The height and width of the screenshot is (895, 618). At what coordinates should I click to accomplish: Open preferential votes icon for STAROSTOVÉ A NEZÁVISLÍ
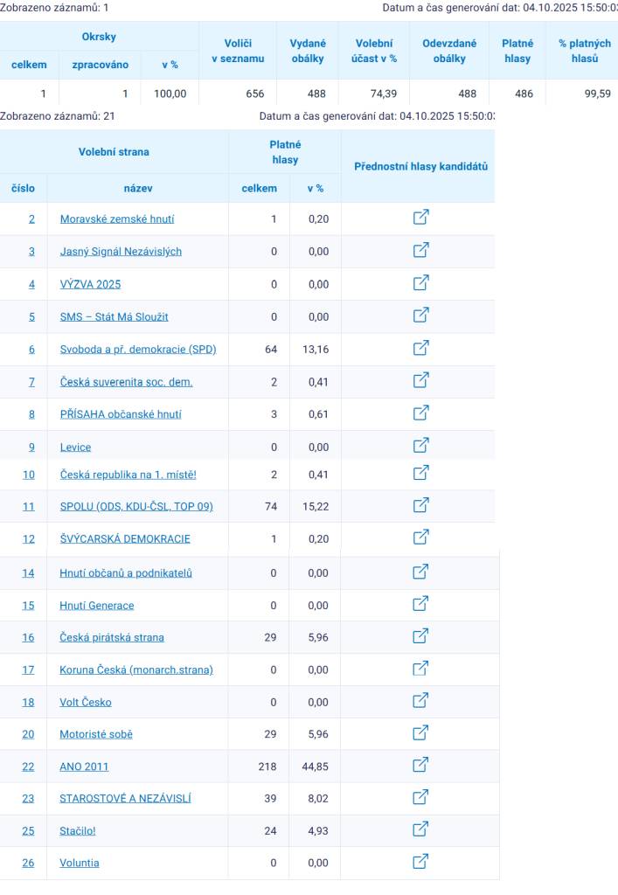coord(420,796)
